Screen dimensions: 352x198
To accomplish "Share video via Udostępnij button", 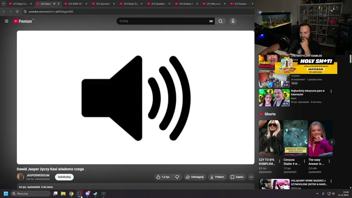I will (x=195, y=177).
